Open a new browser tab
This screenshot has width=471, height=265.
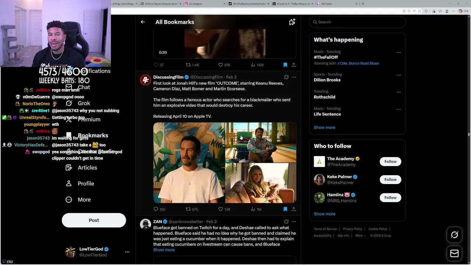(x=363, y=4)
